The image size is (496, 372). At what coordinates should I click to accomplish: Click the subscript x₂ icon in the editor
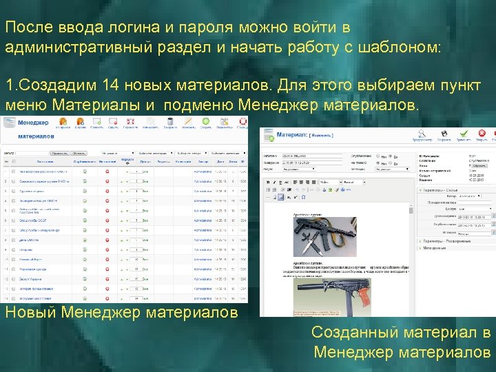(x=289, y=197)
